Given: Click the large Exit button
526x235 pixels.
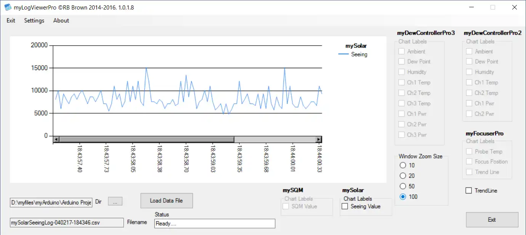Looking at the screenshot, I should (492, 220).
